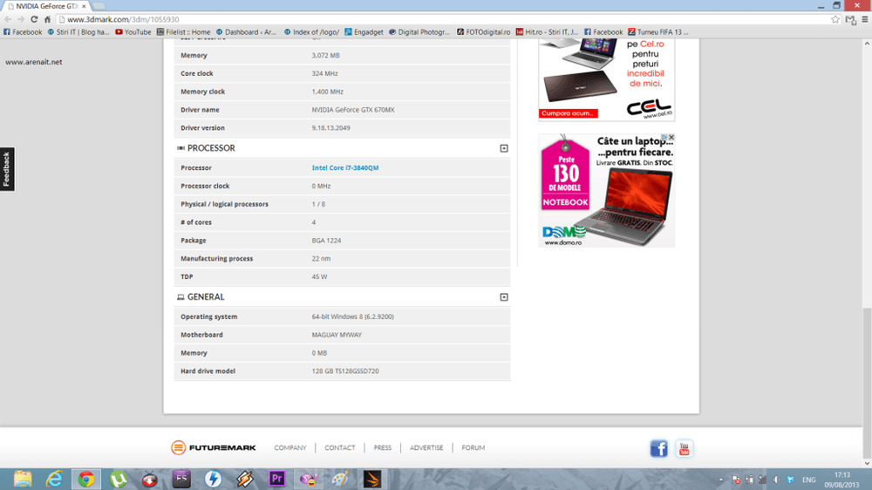Open the first Facebook bookmark
This screenshot has height=490, width=872.
(x=23, y=32)
